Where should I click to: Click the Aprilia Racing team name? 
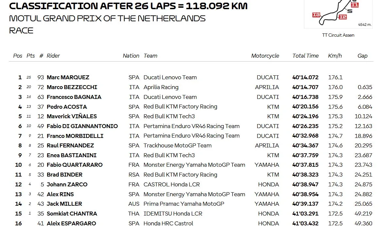pyautogui.click(x=161, y=87)
